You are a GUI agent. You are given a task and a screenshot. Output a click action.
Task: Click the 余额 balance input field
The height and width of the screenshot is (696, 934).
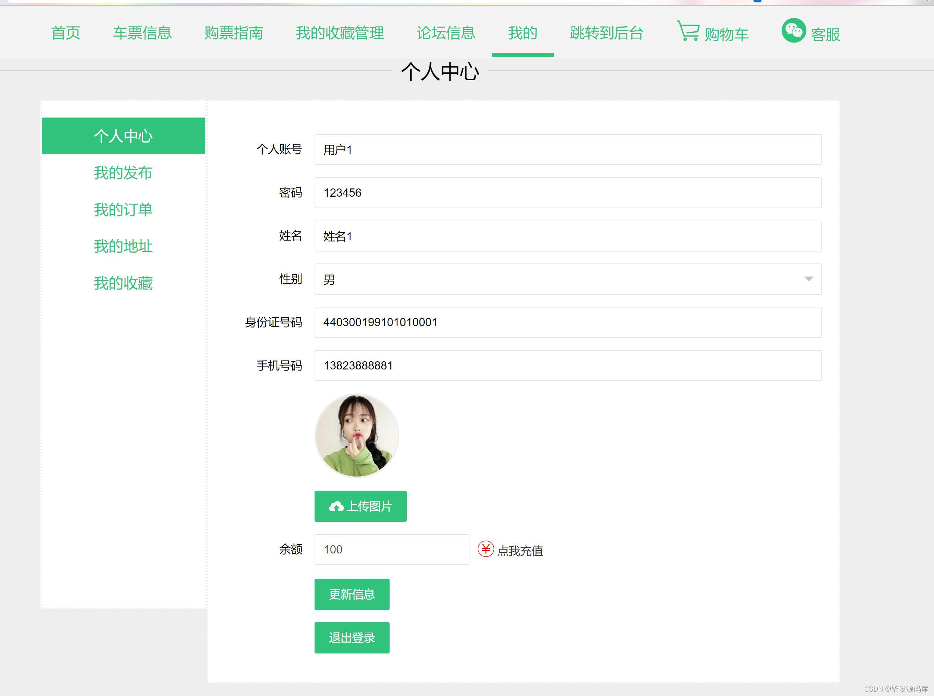pyautogui.click(x=391, y=549)
